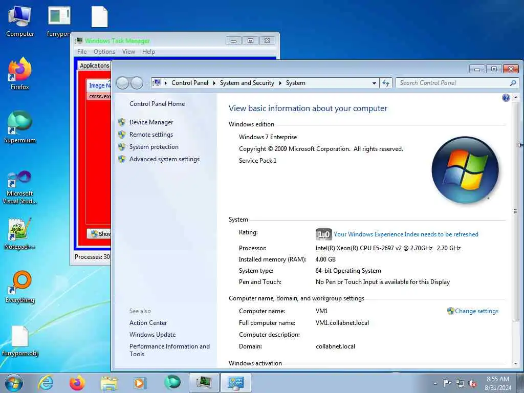
Task: Click System and Security in the breadcrumb
Action: (x=247, y=83)
